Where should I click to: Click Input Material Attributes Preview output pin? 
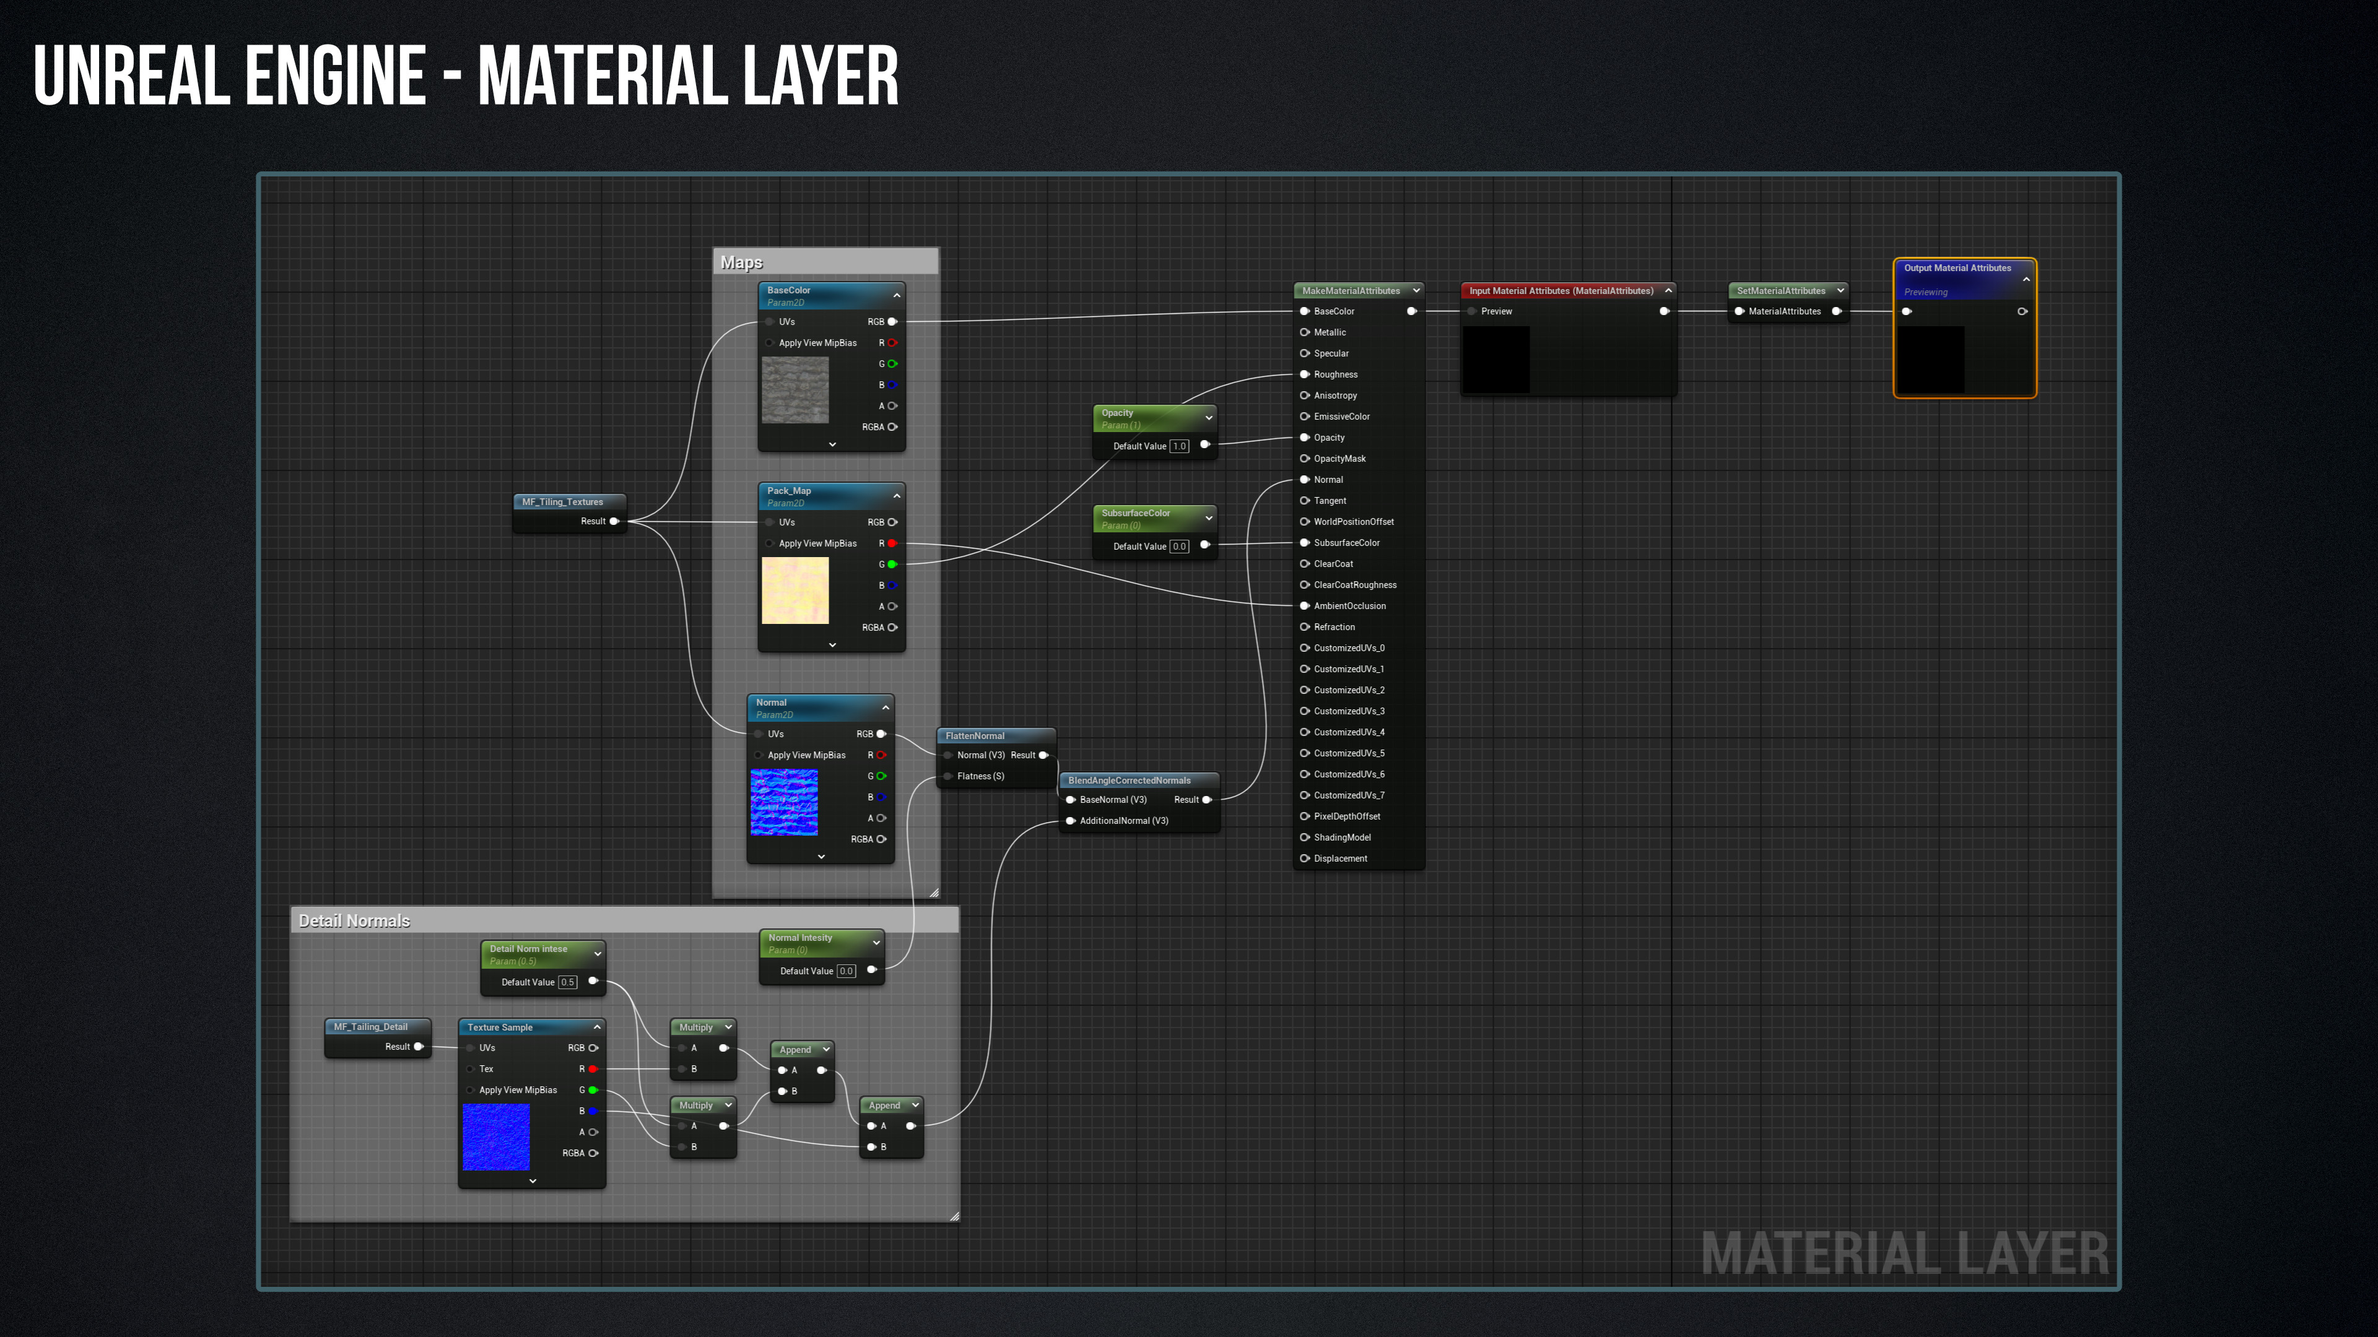pos(1665,312)
